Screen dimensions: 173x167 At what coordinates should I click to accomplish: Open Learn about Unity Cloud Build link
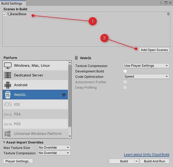147,155
